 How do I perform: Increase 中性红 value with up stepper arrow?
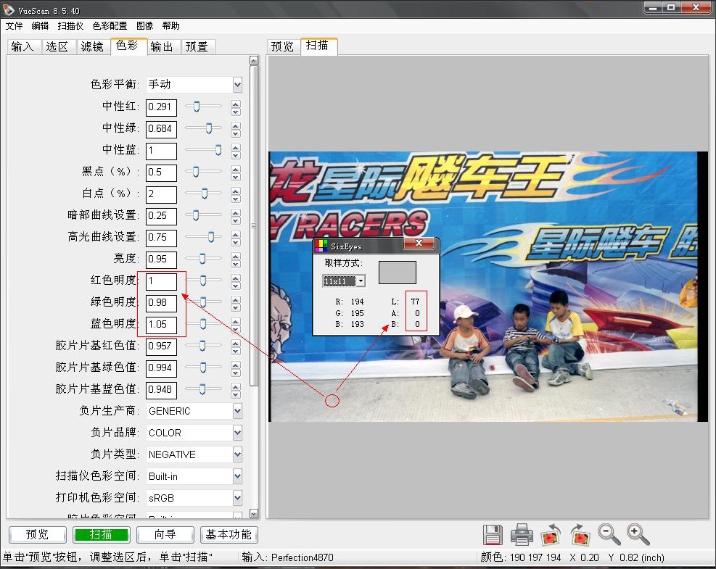pos(234,104)
